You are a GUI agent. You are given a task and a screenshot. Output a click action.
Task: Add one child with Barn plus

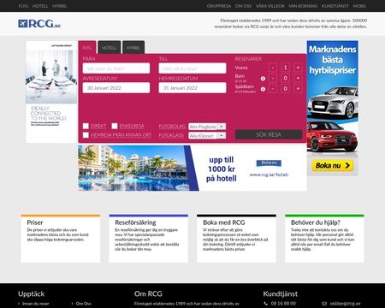click(x=298, y=78)
